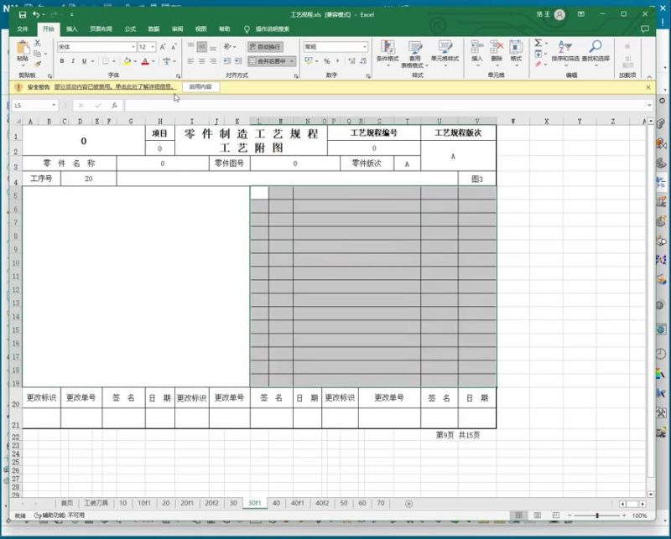Click Sort and Filter (排序和筛选) icon
The height and width of the screenshot is (539, 671).
[564, 50]
